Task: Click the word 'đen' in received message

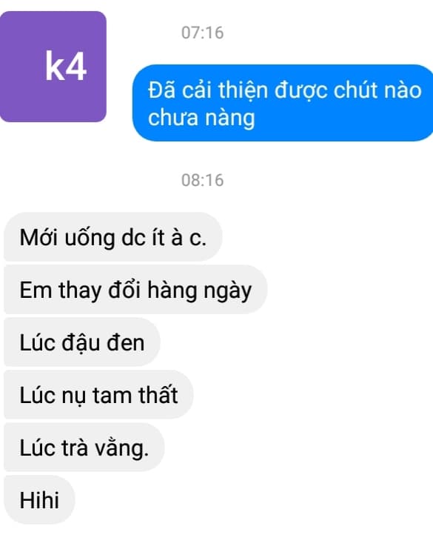Action: pos(126,342)
